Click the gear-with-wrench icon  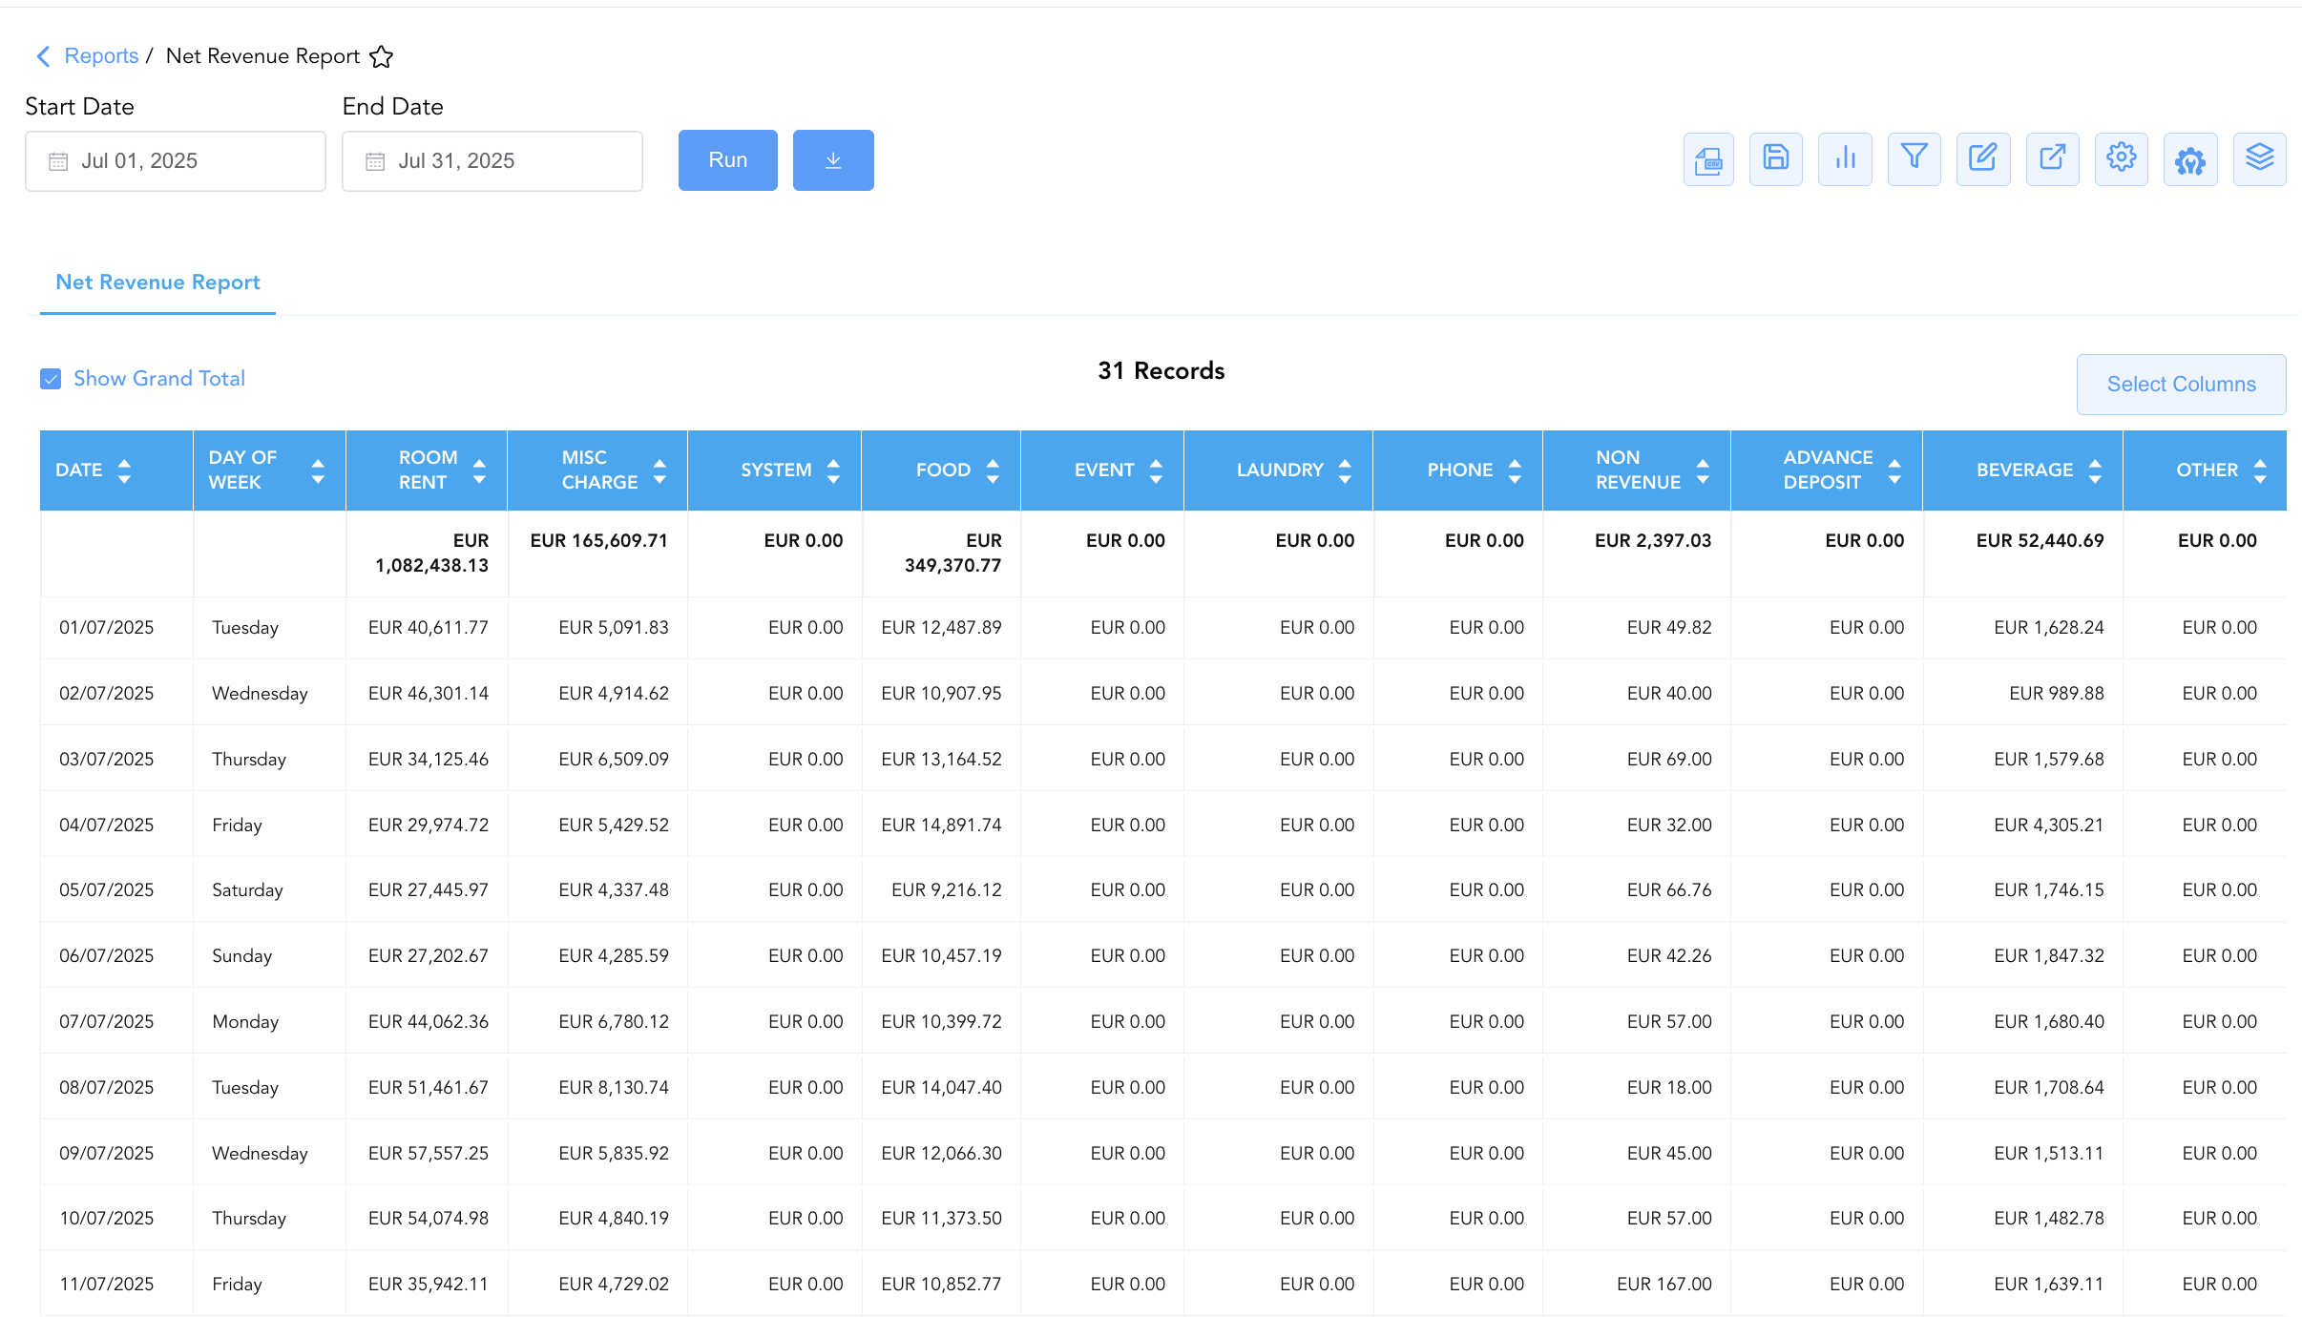2190,159
